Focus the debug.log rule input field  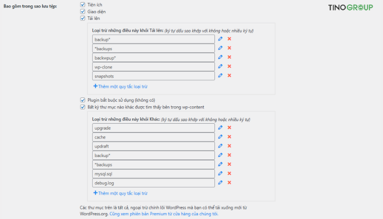153,183
